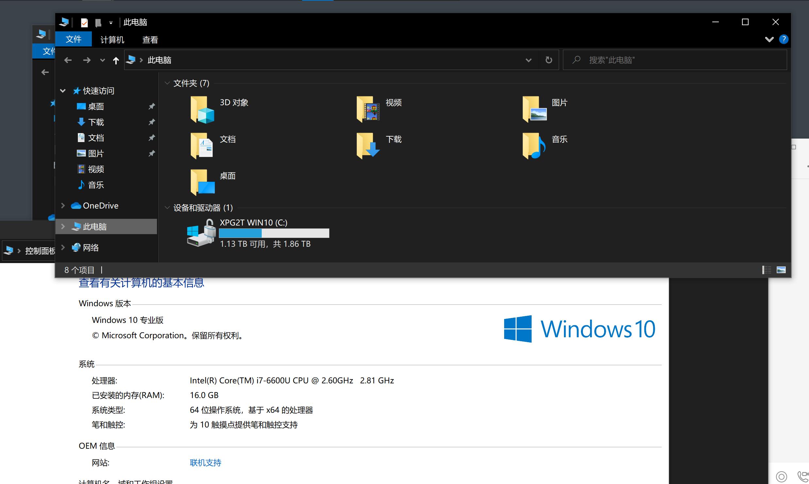Switch to details view from the status bar
Viewport: 809px width, 484px height.
click(766, 269)
